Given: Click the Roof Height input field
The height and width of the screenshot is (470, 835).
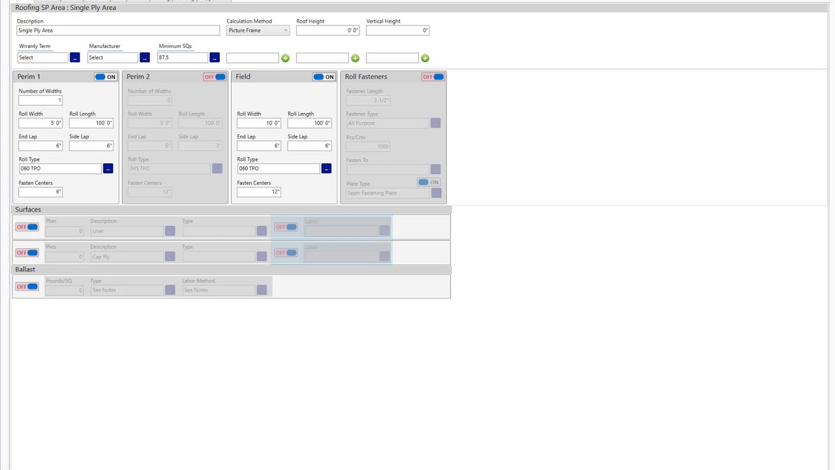Looking at the screenshot, I should 327,31.
